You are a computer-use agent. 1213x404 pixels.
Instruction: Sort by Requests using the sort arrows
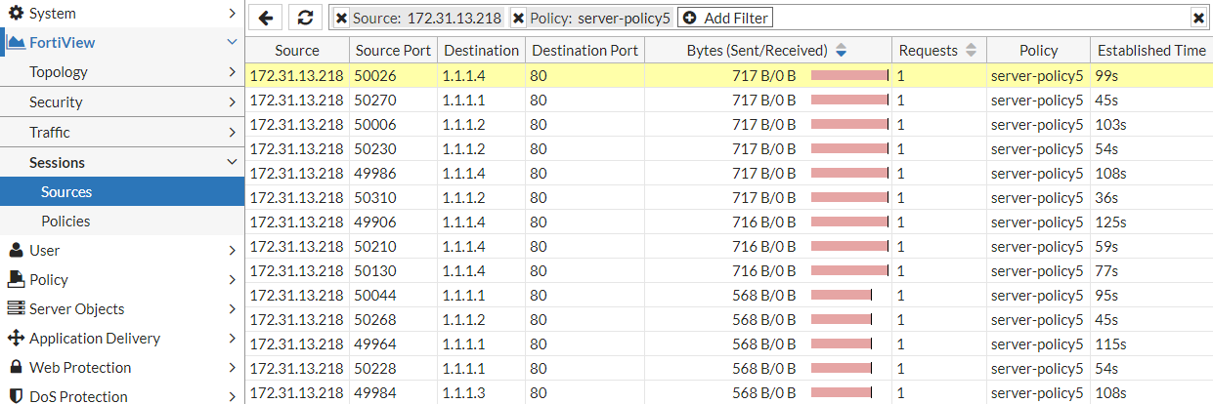click(x=971, y=51)
